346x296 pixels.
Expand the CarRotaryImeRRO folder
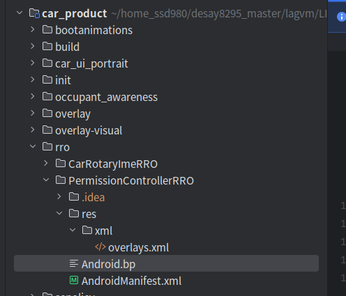46,163
